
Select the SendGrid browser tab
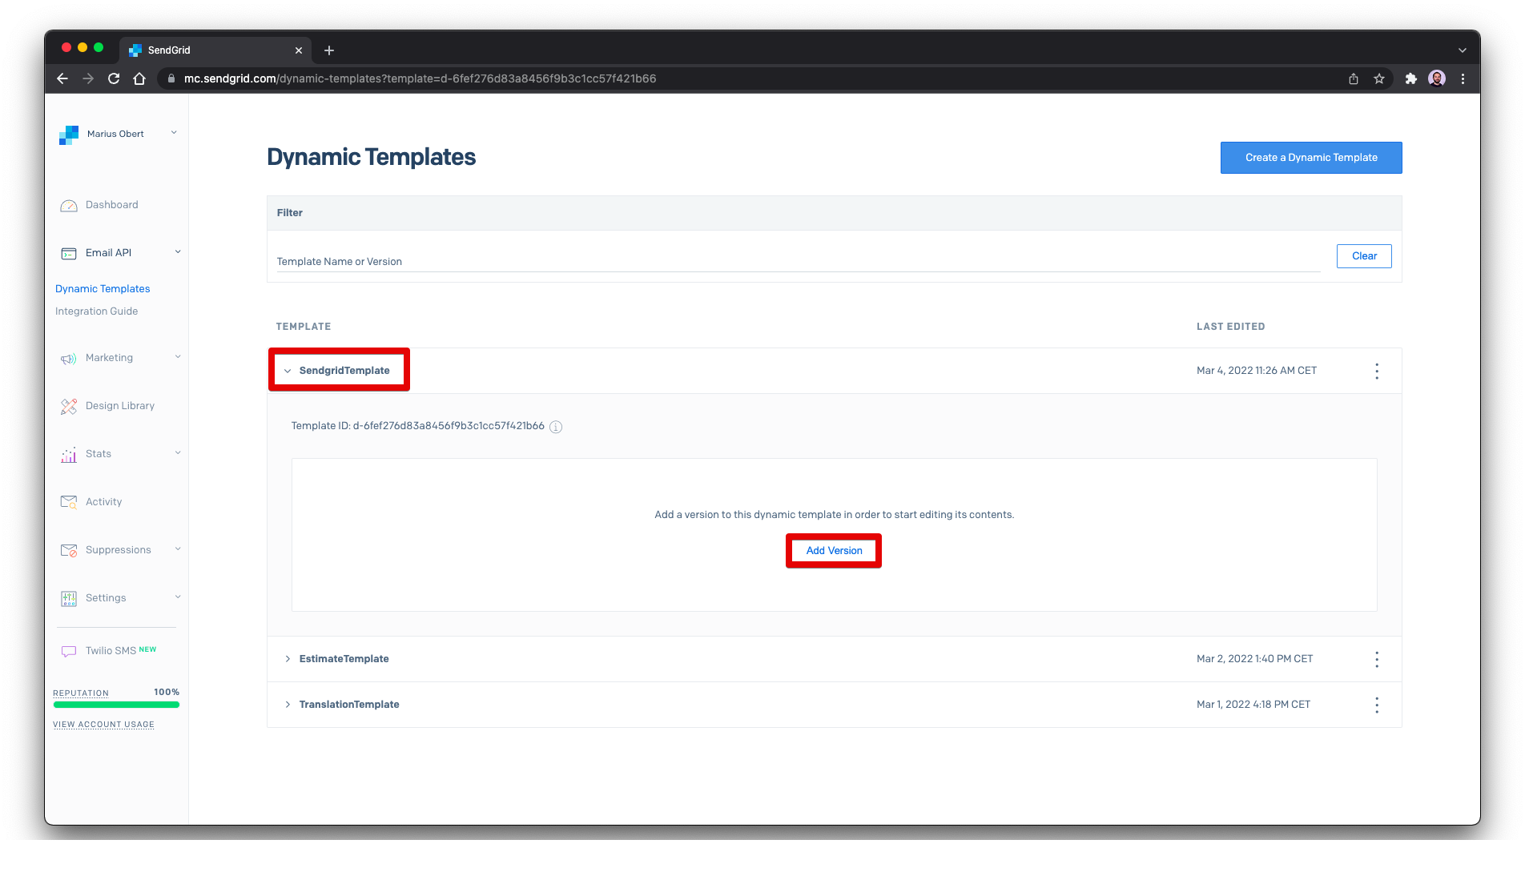pyautogui.click(x=215, y=50)
